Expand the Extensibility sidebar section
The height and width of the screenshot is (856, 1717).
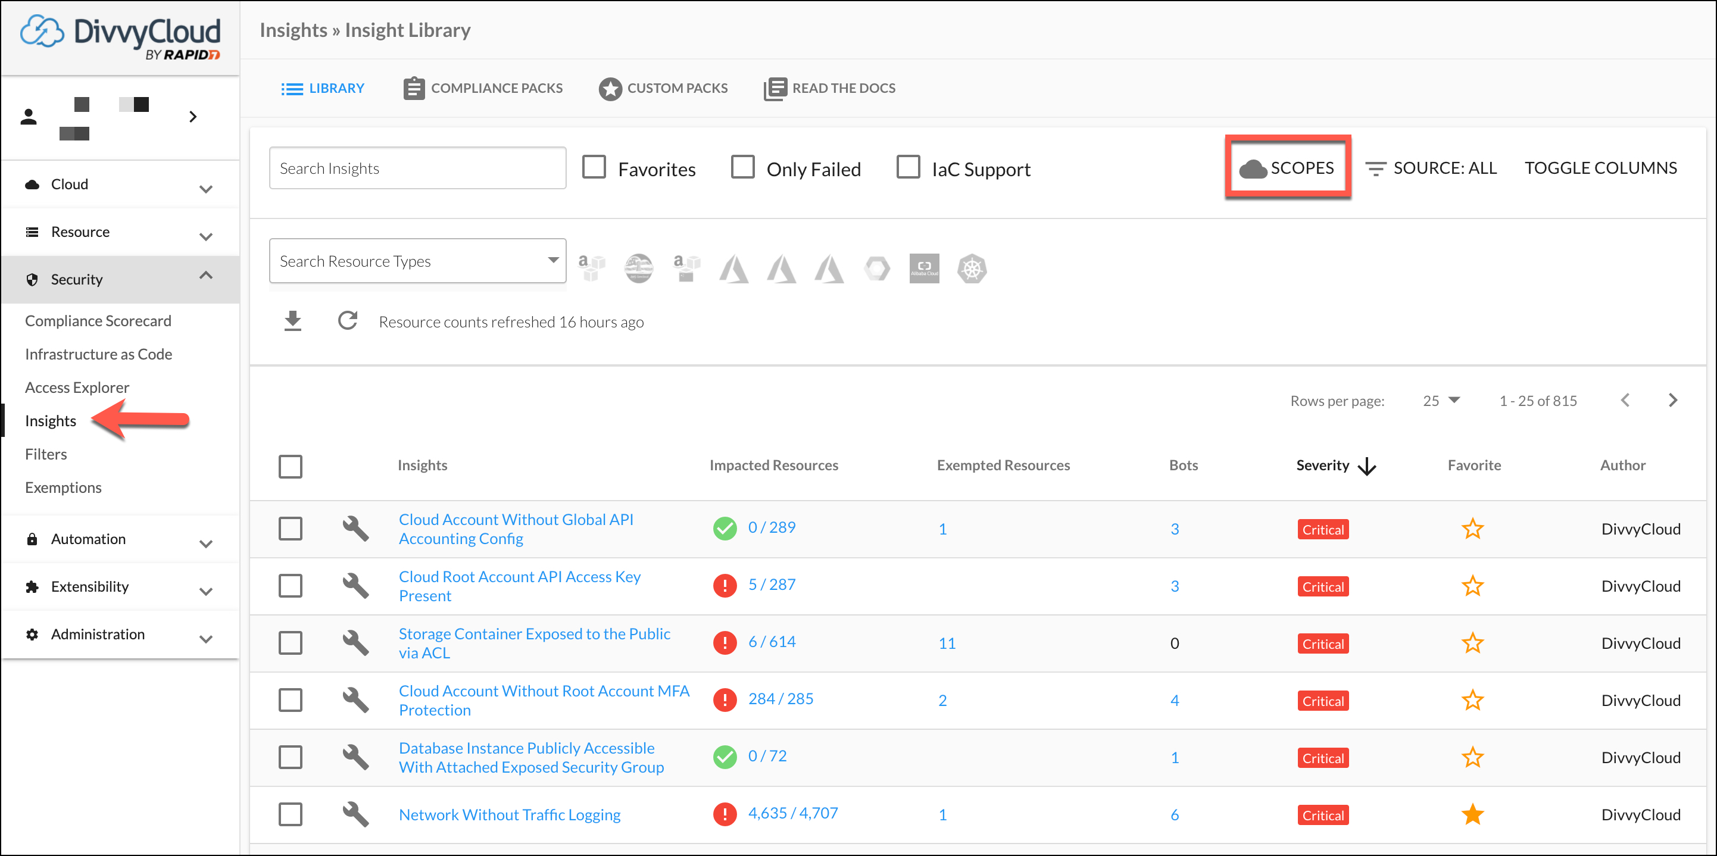click(x=120, y=587)
